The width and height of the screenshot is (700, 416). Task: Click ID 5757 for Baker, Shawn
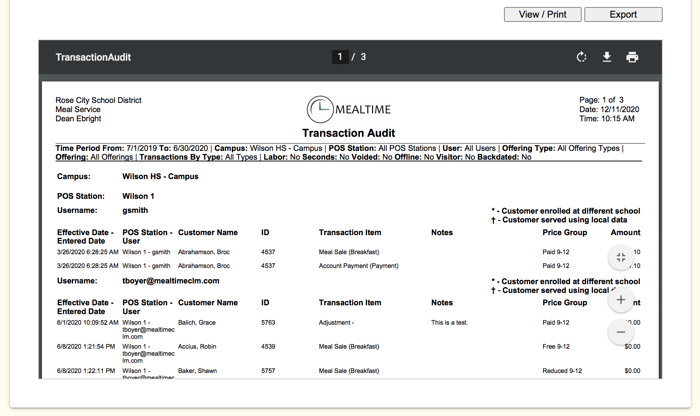coord(268,371)
